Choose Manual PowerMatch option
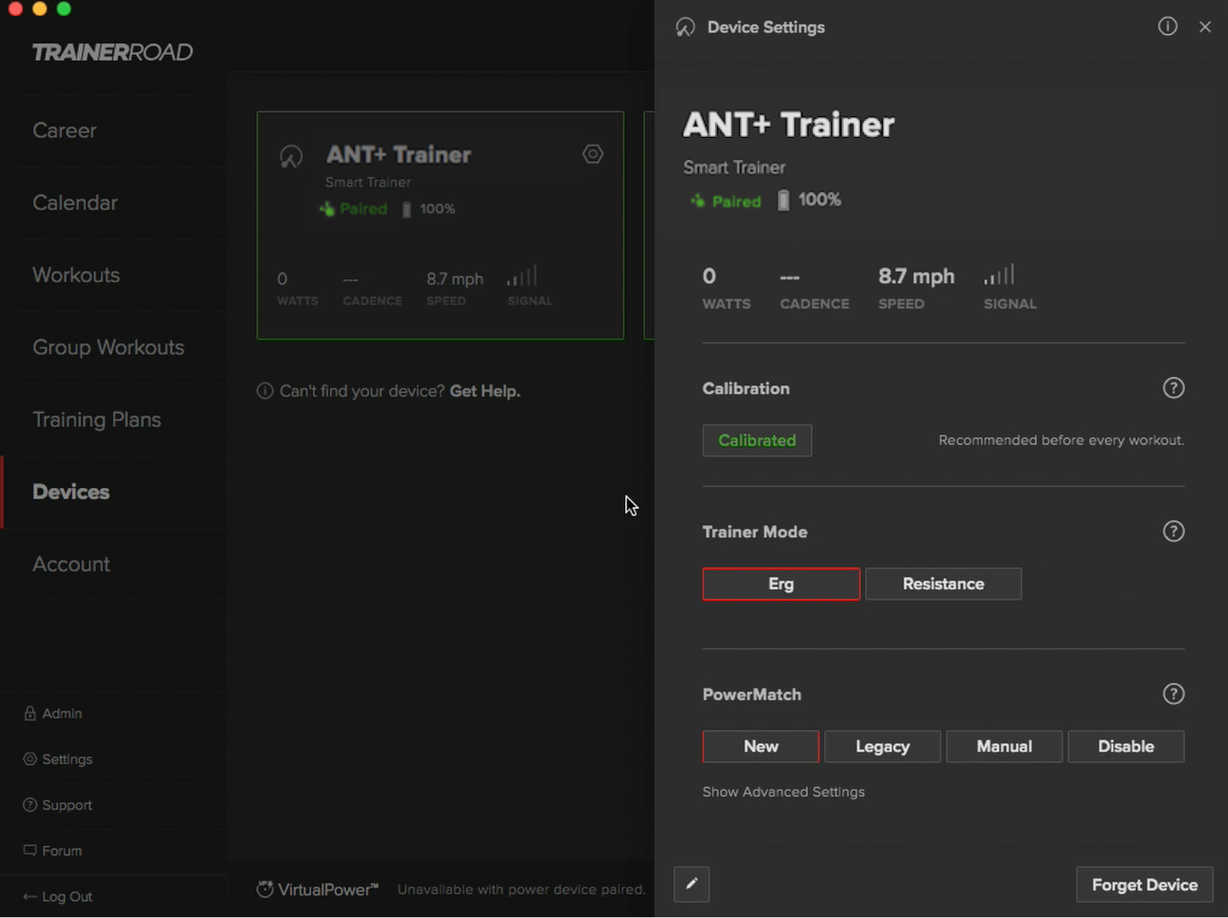Image resolution: width=1228 pixels, height=918 pixels. [1004, 746]
